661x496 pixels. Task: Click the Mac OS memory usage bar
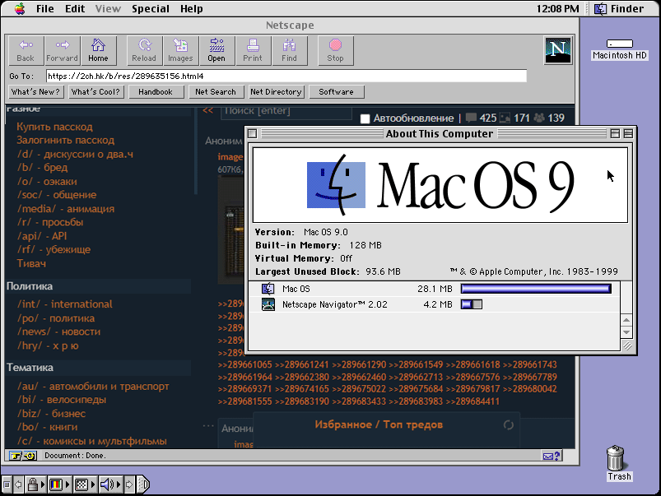536,289
